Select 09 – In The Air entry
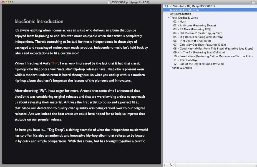 tap(199, 52)
